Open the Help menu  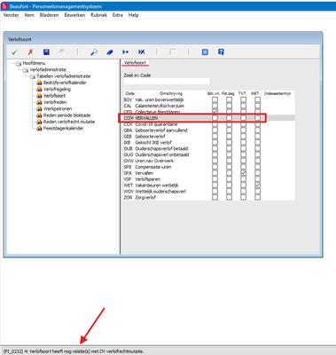pyautogui.click(x=133, y=15)
